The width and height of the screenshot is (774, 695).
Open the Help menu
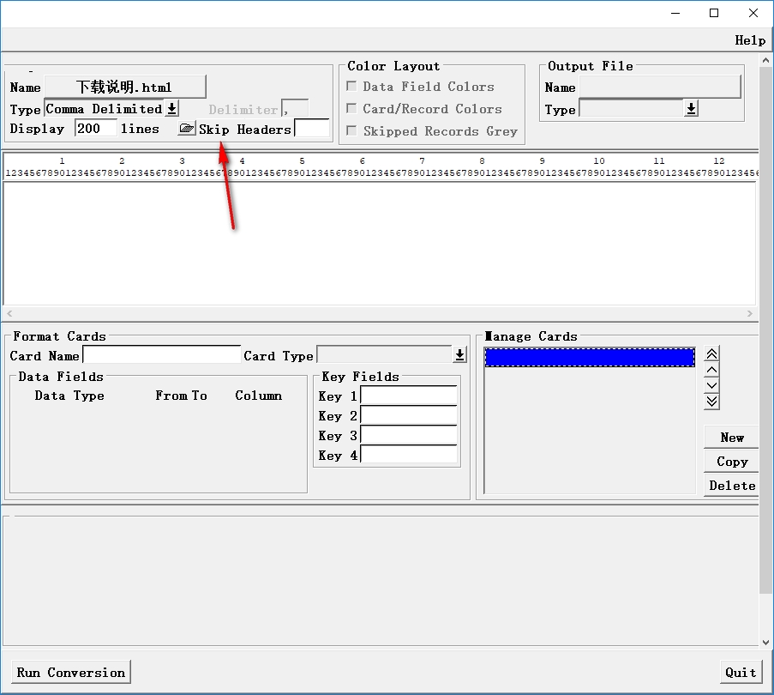[750, 40]
